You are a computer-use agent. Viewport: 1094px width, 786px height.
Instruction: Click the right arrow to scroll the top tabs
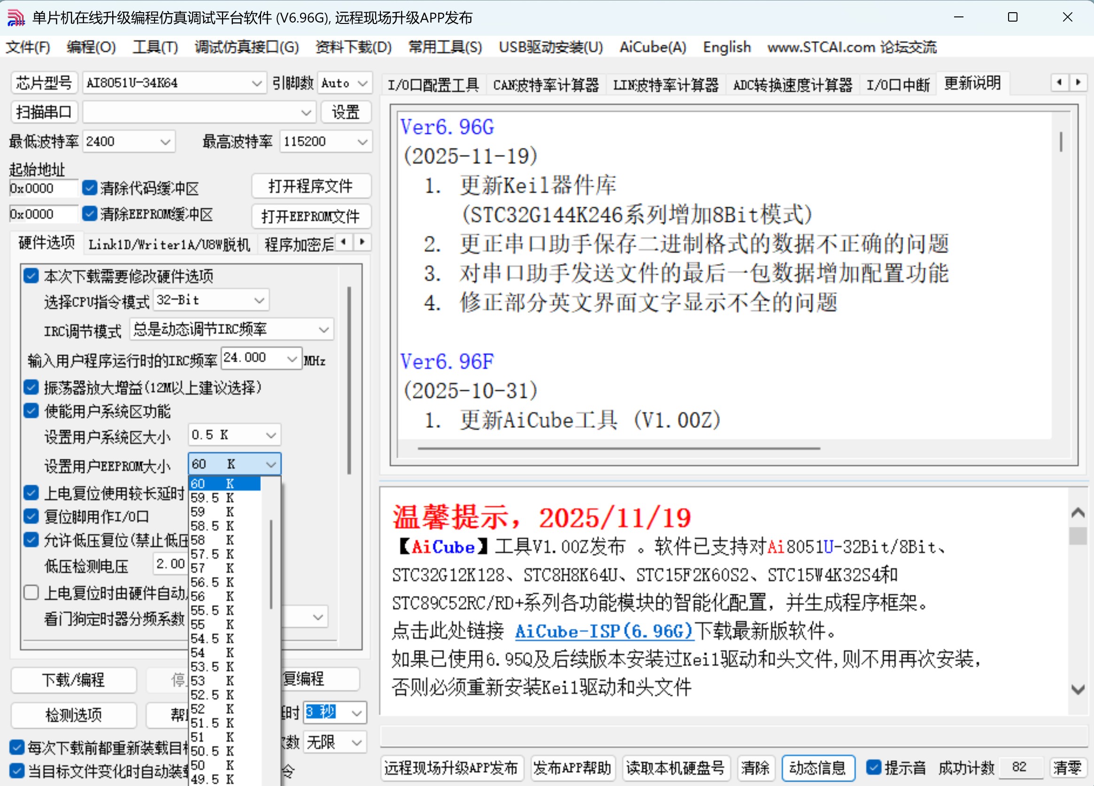point(1078,83)
